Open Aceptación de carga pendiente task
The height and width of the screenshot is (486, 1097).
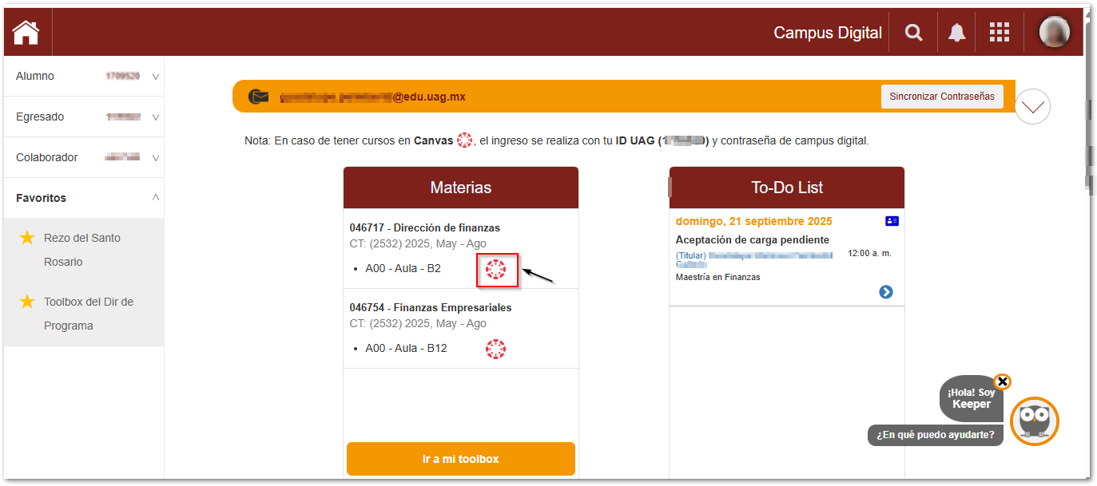[753, 239]
